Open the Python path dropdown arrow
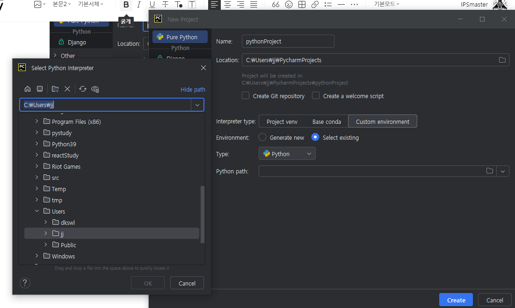The image size is (515, 308). click(x=502, y=171)
